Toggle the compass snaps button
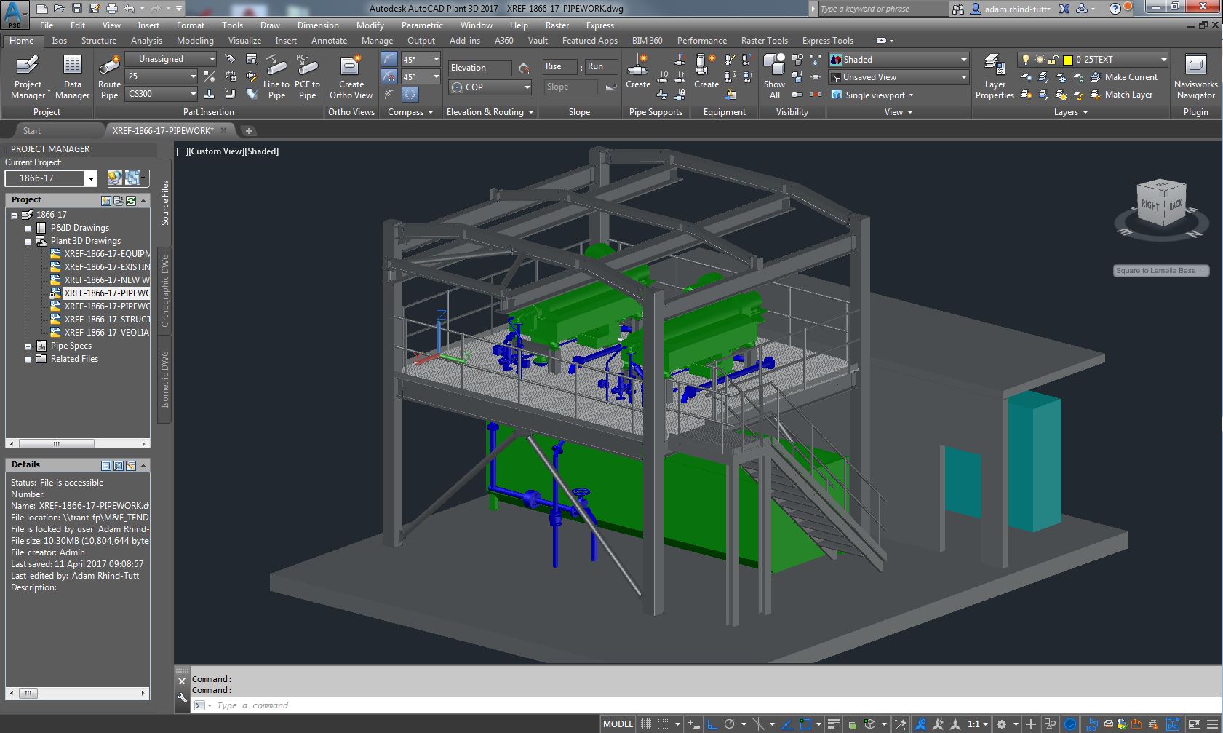Screen dimensions: 1223x733 389,76
